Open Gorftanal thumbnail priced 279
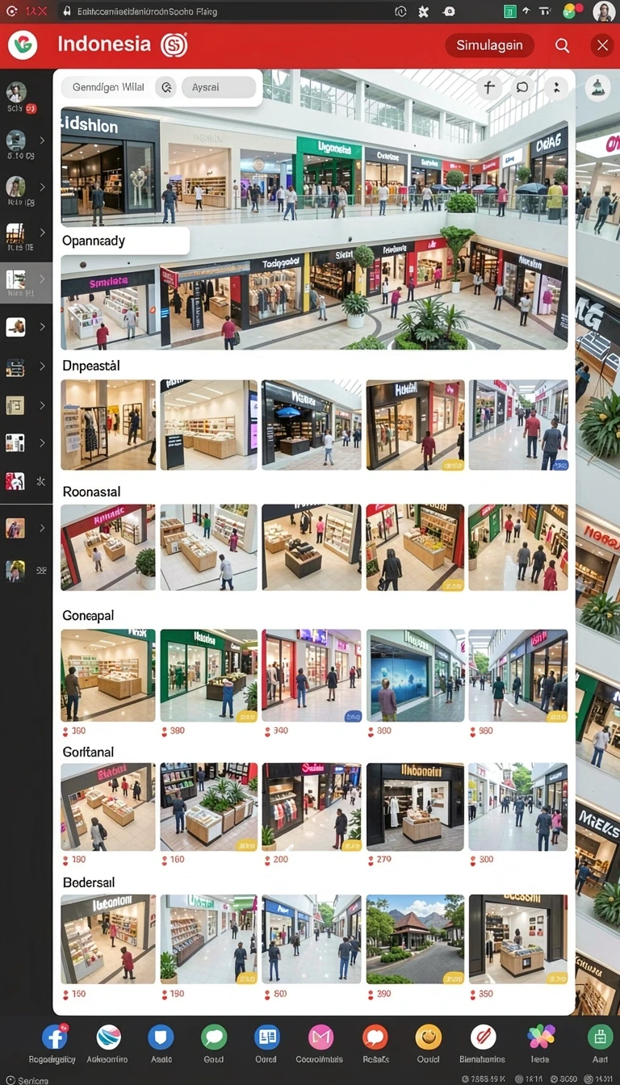620x1085 pixels. click(x=415, y=806)
